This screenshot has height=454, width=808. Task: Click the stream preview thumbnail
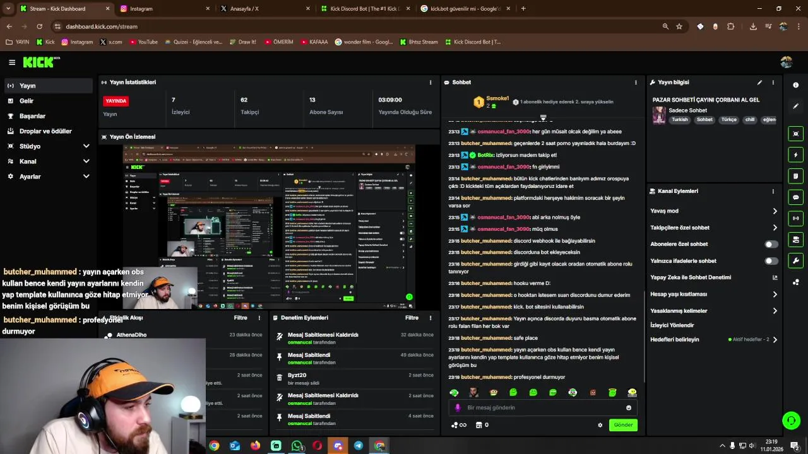coord(269,227)
